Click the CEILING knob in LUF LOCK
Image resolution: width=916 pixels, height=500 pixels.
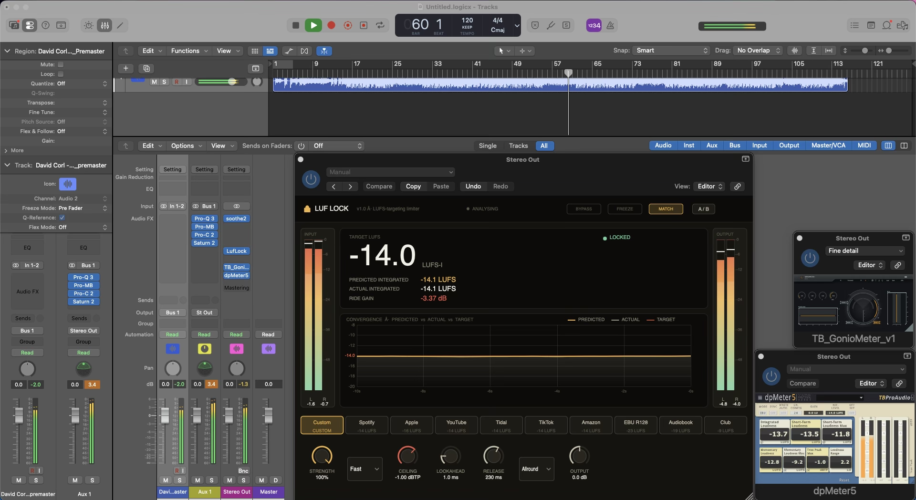tap(407, 456)
